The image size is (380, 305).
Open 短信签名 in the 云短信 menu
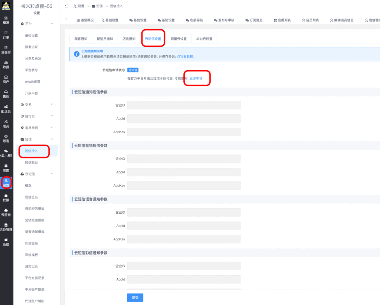pyautogui.click(x=32, y=197)
